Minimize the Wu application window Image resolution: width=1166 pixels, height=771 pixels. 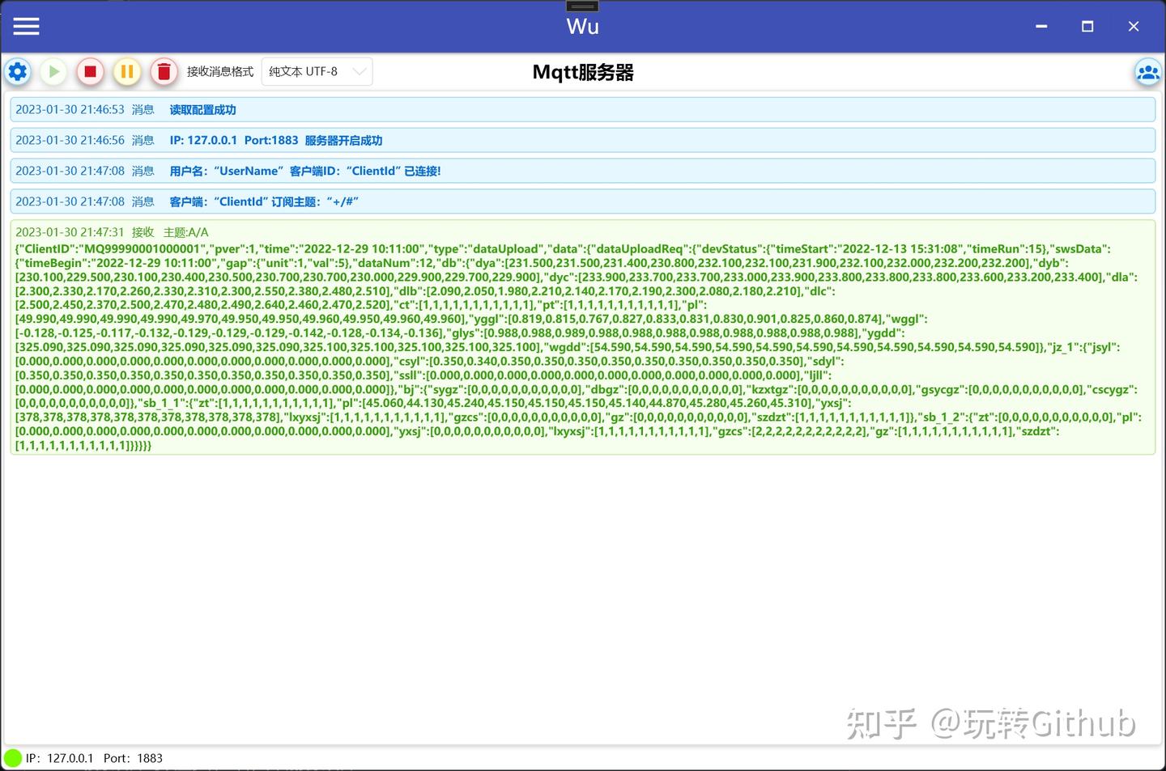pyautogui.click(x=1040, y=26)
